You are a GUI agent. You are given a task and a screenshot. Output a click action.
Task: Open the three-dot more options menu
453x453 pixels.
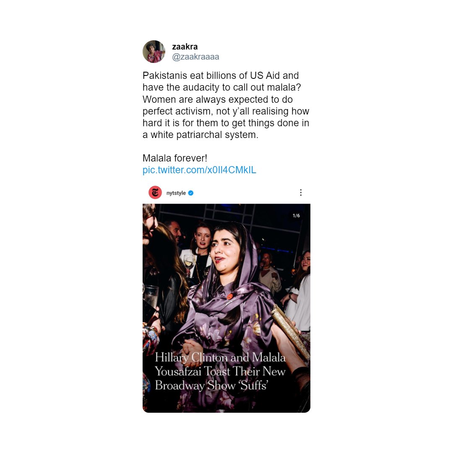[x=301, y=193]
